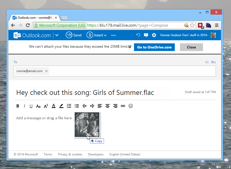Increase the paragraph indent
The width and height of the screenshot is (231, 169).
click(92, 106)
